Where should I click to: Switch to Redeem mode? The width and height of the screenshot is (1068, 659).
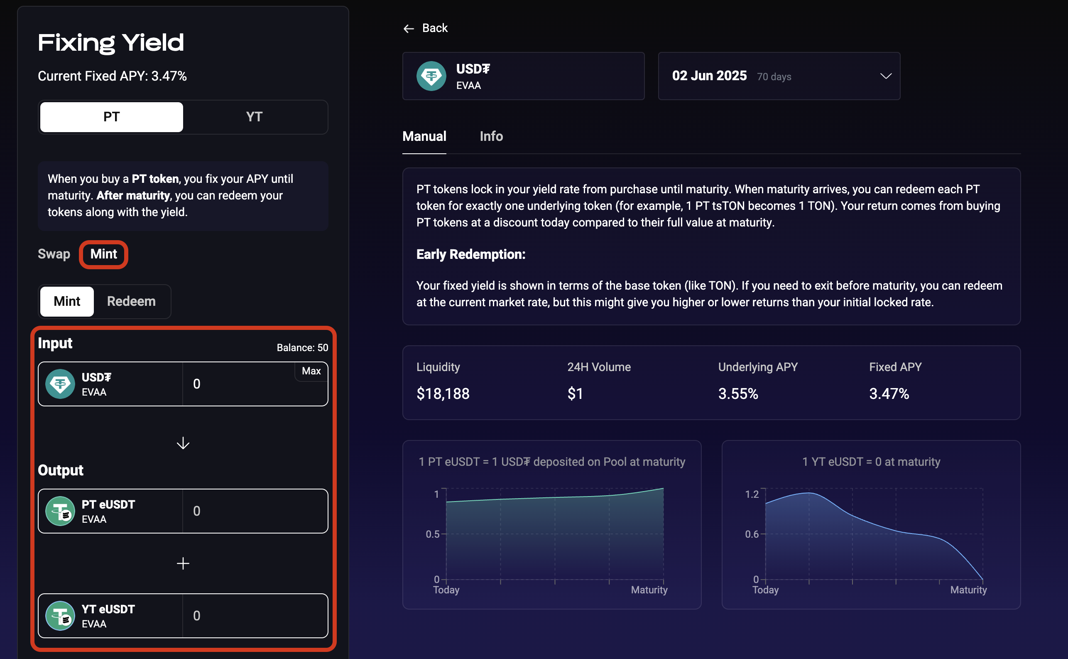pyautogui.click(x=131, y=301)
